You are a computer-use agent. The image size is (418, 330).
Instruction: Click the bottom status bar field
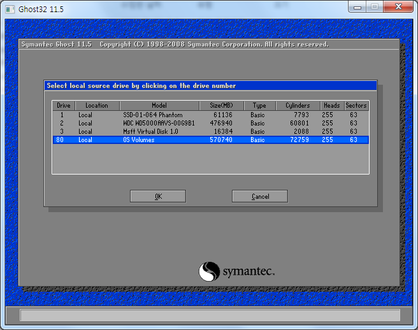(x=210, y=315)
